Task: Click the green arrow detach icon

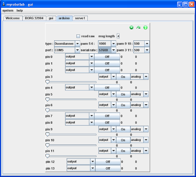Action: 138,27
